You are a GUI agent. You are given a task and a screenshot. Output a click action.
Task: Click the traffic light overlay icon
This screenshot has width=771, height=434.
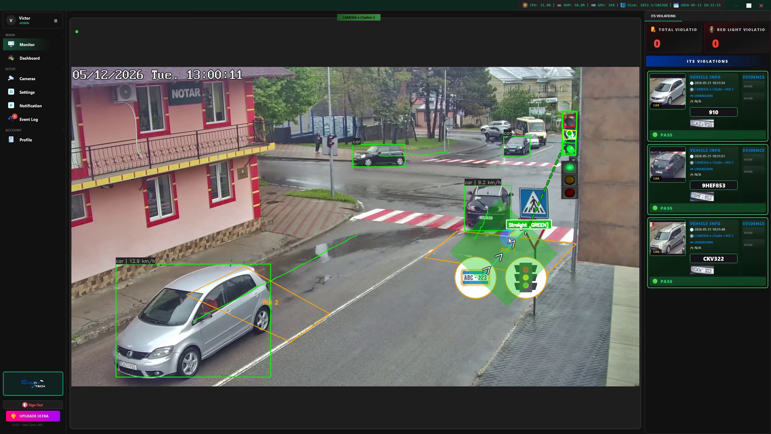coord(526,278)
